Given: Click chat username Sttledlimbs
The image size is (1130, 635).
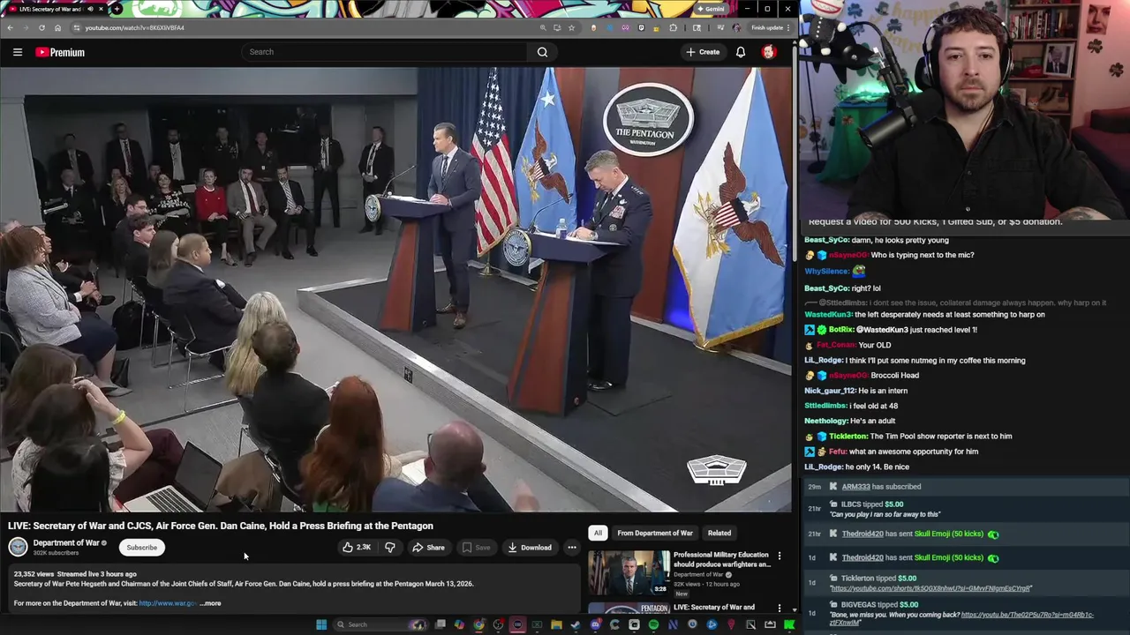Looking at the screenshot, I should (x=826, y=406).
